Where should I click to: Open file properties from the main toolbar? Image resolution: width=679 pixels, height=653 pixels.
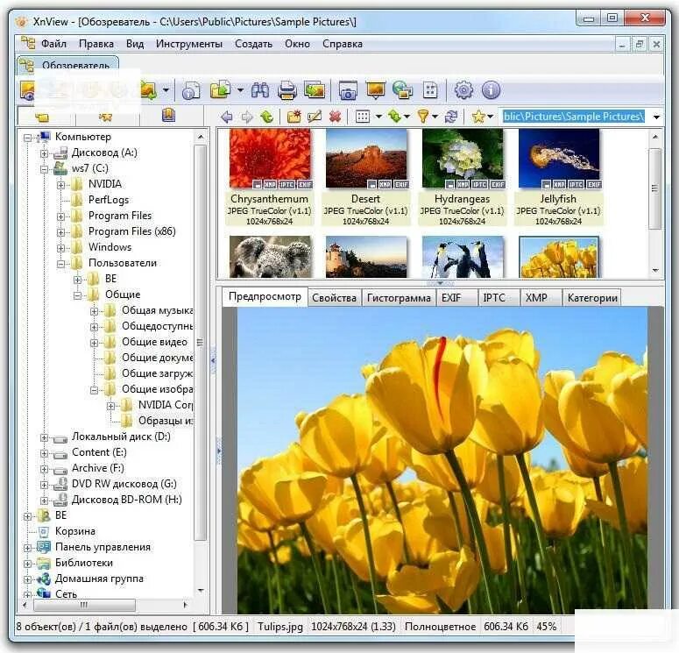tap(190, 90)
